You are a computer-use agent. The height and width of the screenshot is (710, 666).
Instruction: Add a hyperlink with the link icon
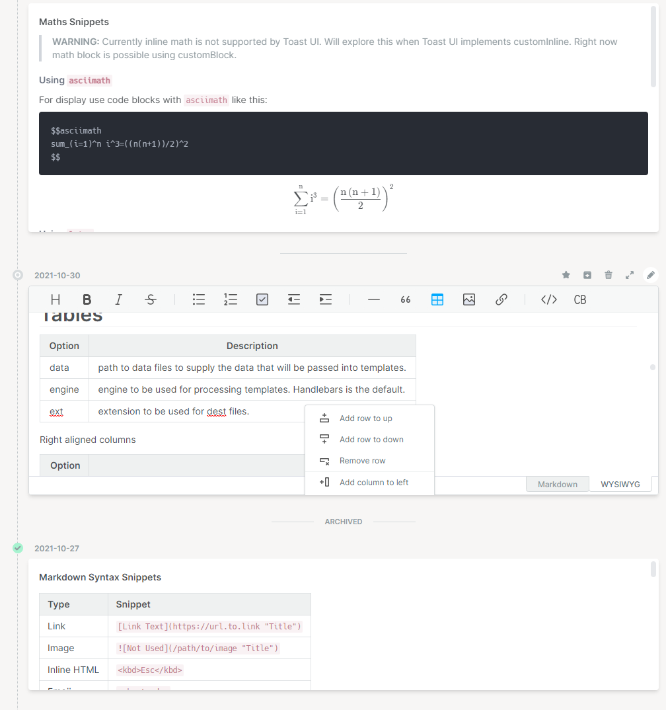click(501, 299)
